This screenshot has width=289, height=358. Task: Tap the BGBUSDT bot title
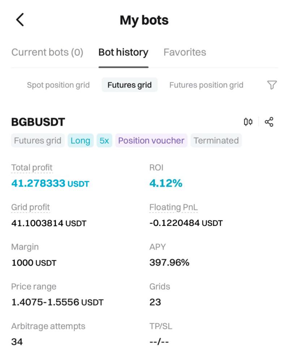(x=38, y=122)
